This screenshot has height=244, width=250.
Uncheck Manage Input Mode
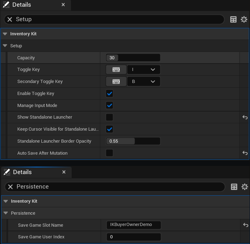pyautogui.click(x=109, y=105)
